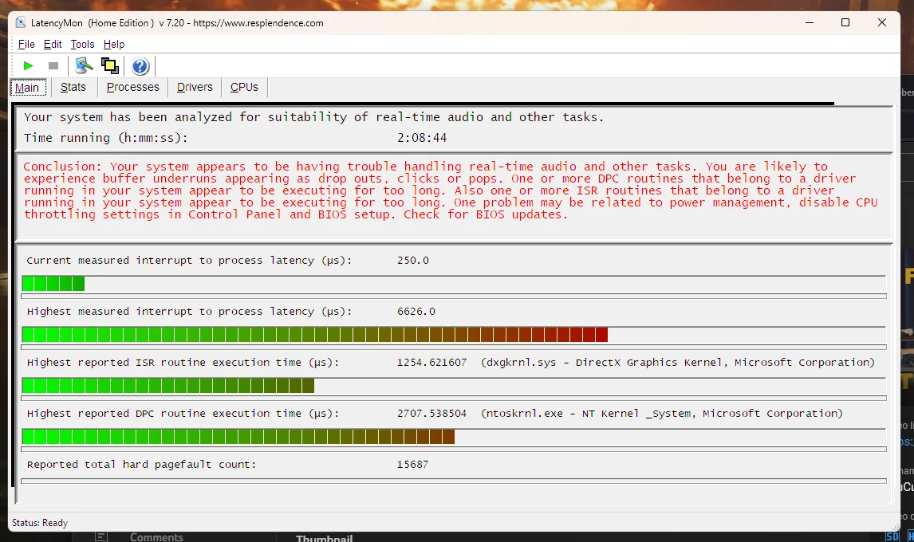Click the ntoskrnl.exe driver description text
This screenshot has width=914, height=542.
[662, 413]
